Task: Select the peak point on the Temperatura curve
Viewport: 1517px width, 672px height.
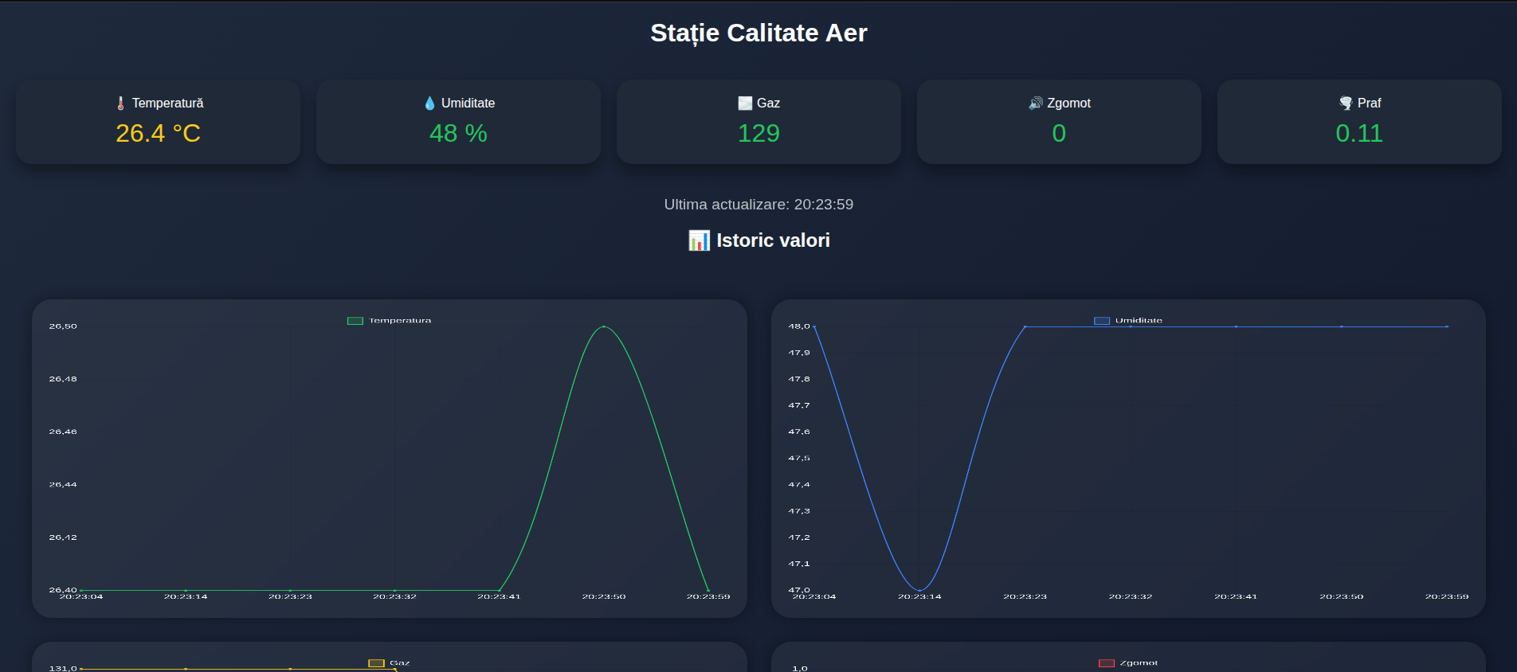Action: click(604, 326)
